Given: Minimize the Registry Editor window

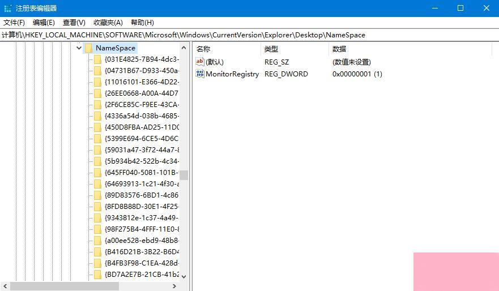Looking at the screenshot, I should click(435, 8).
